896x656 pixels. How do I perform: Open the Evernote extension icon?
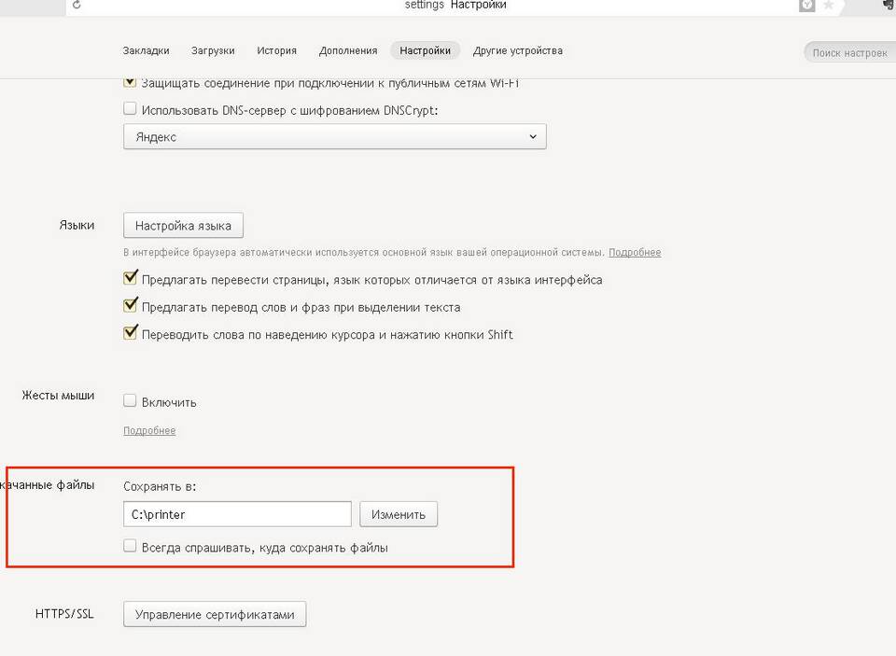tap(889, 5)
